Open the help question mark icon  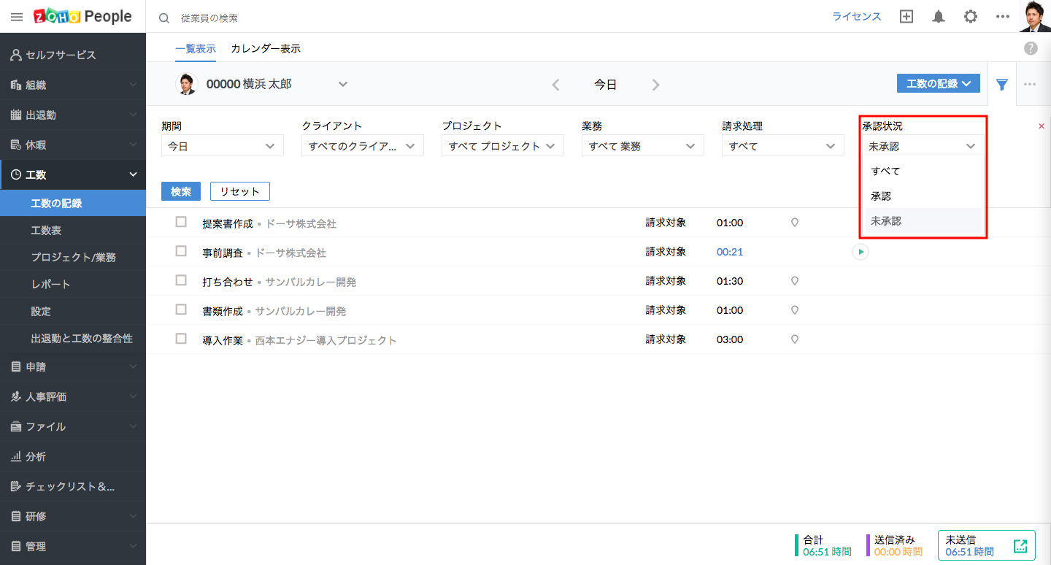1031,48
